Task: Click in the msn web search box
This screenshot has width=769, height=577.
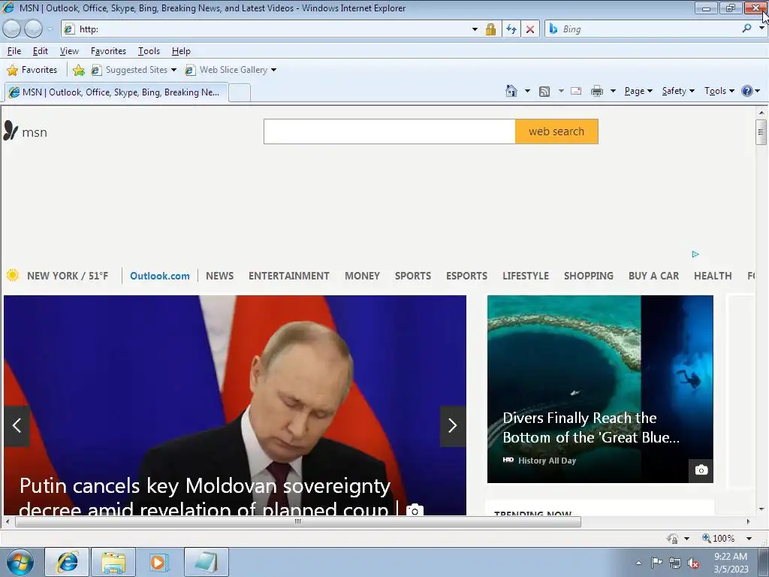Action: (x=390, y=131)
